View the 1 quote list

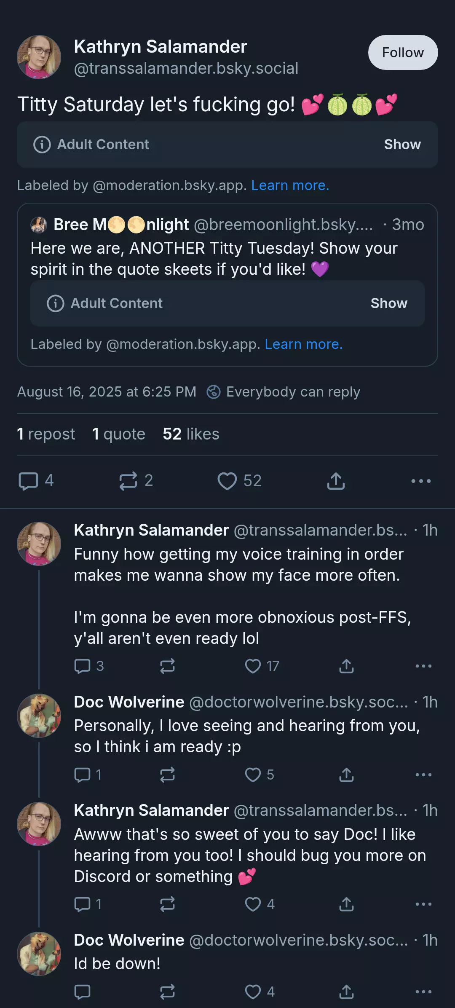(118, 434)
